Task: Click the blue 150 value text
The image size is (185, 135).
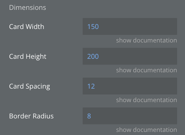Action: point(93,27)
